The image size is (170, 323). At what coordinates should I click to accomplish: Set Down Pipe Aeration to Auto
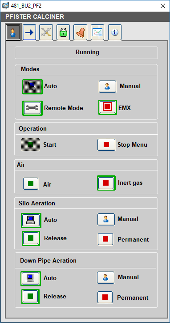[x=31, y=279]
